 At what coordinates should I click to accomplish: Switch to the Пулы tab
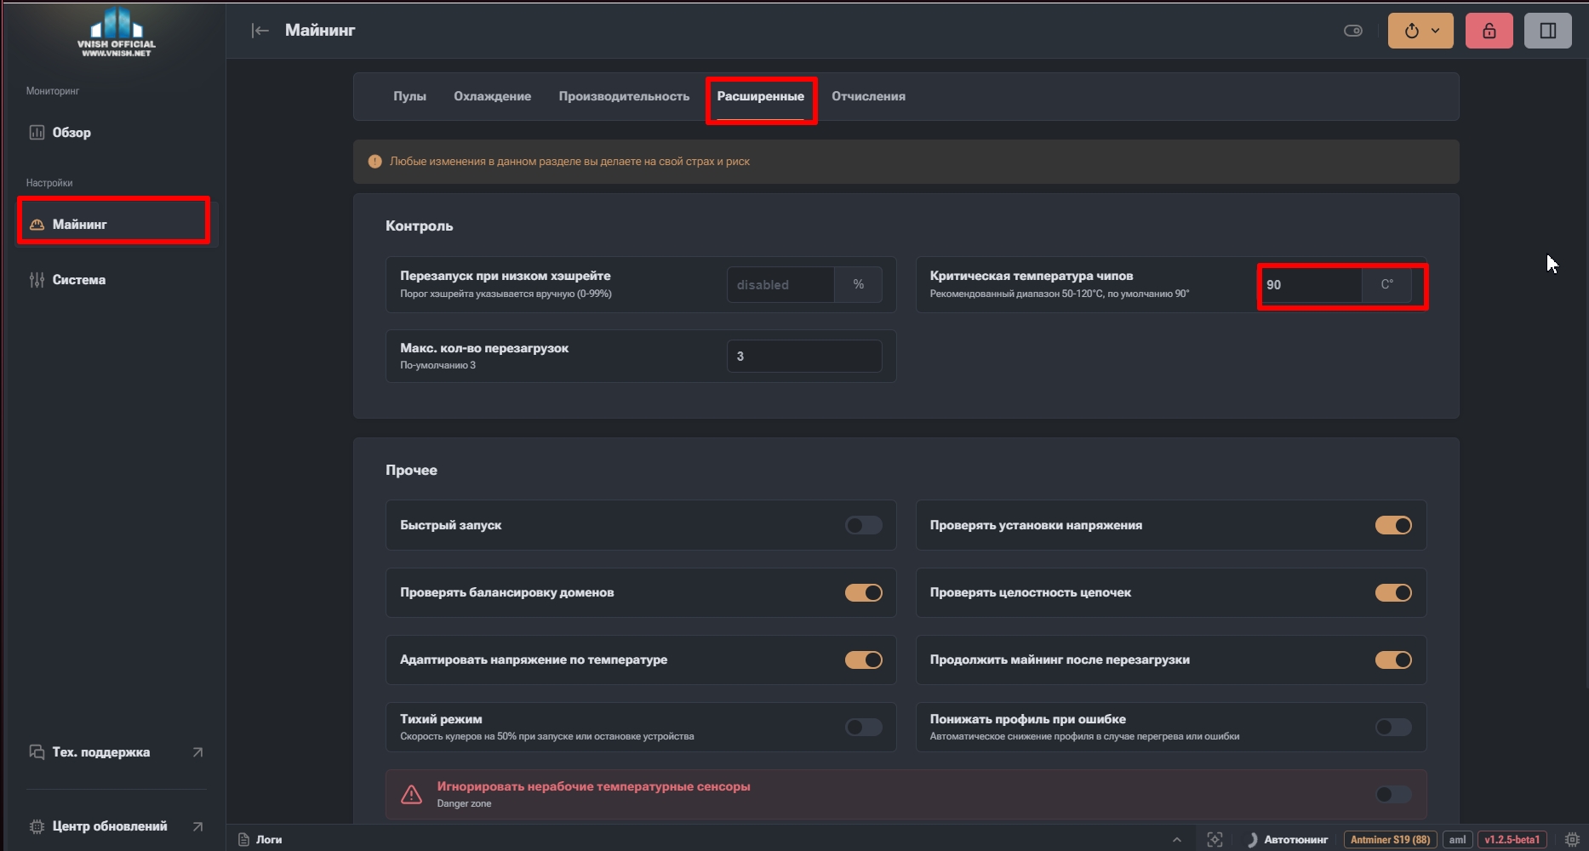pyautogui.click(x=409, y=96)
